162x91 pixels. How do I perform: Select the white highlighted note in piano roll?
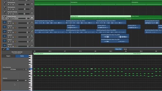[x=92, y=69]
